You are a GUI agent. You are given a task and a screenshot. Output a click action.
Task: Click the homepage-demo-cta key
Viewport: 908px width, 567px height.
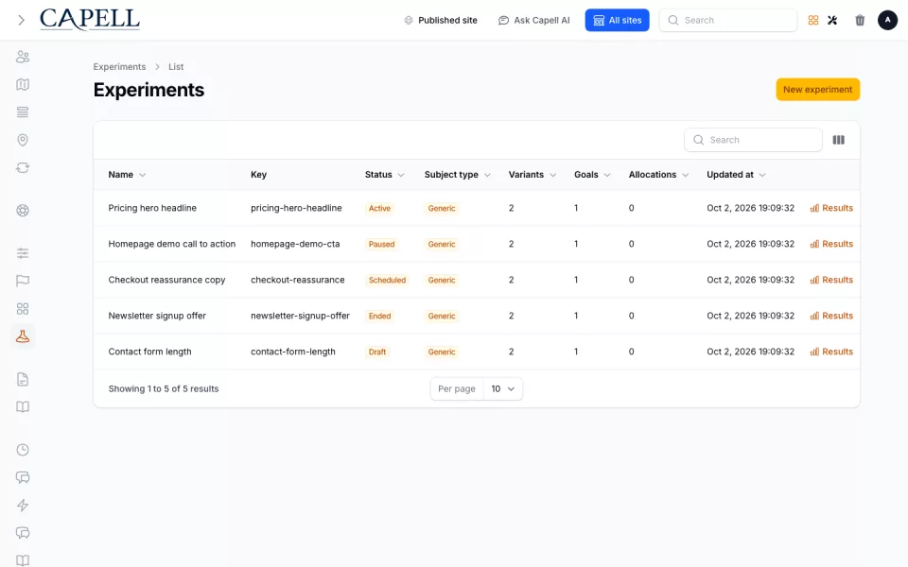click(x=295, y=244)
